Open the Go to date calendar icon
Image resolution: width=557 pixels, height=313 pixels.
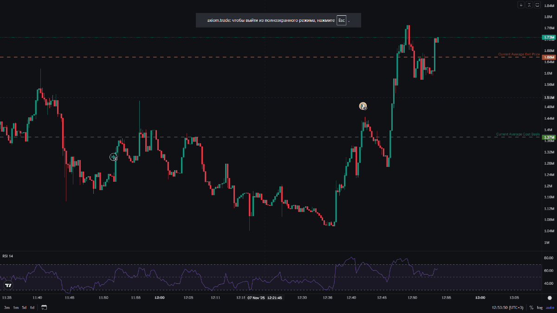(44, 307)
